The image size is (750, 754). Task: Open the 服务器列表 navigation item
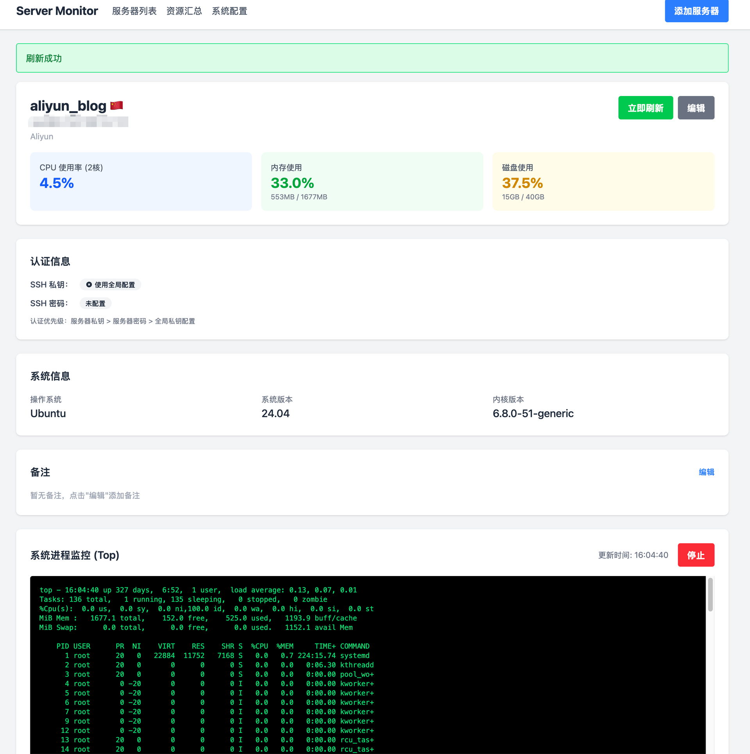pos(134,11)
